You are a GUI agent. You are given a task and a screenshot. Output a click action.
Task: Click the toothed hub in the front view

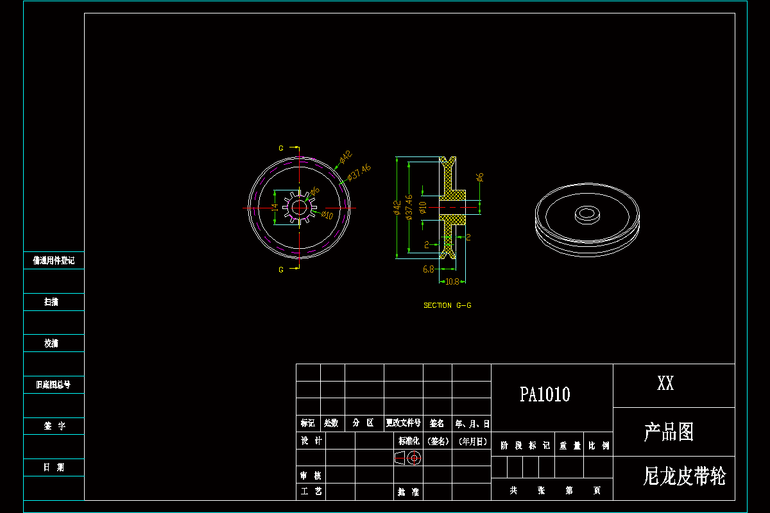point(300,207)
